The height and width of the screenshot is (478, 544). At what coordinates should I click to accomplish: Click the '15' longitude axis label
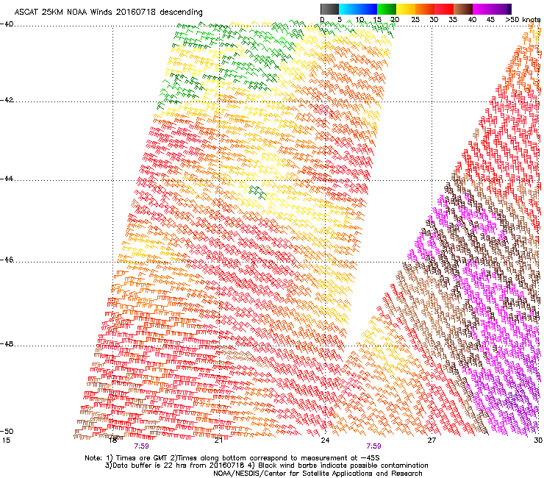tap(6, 440)
